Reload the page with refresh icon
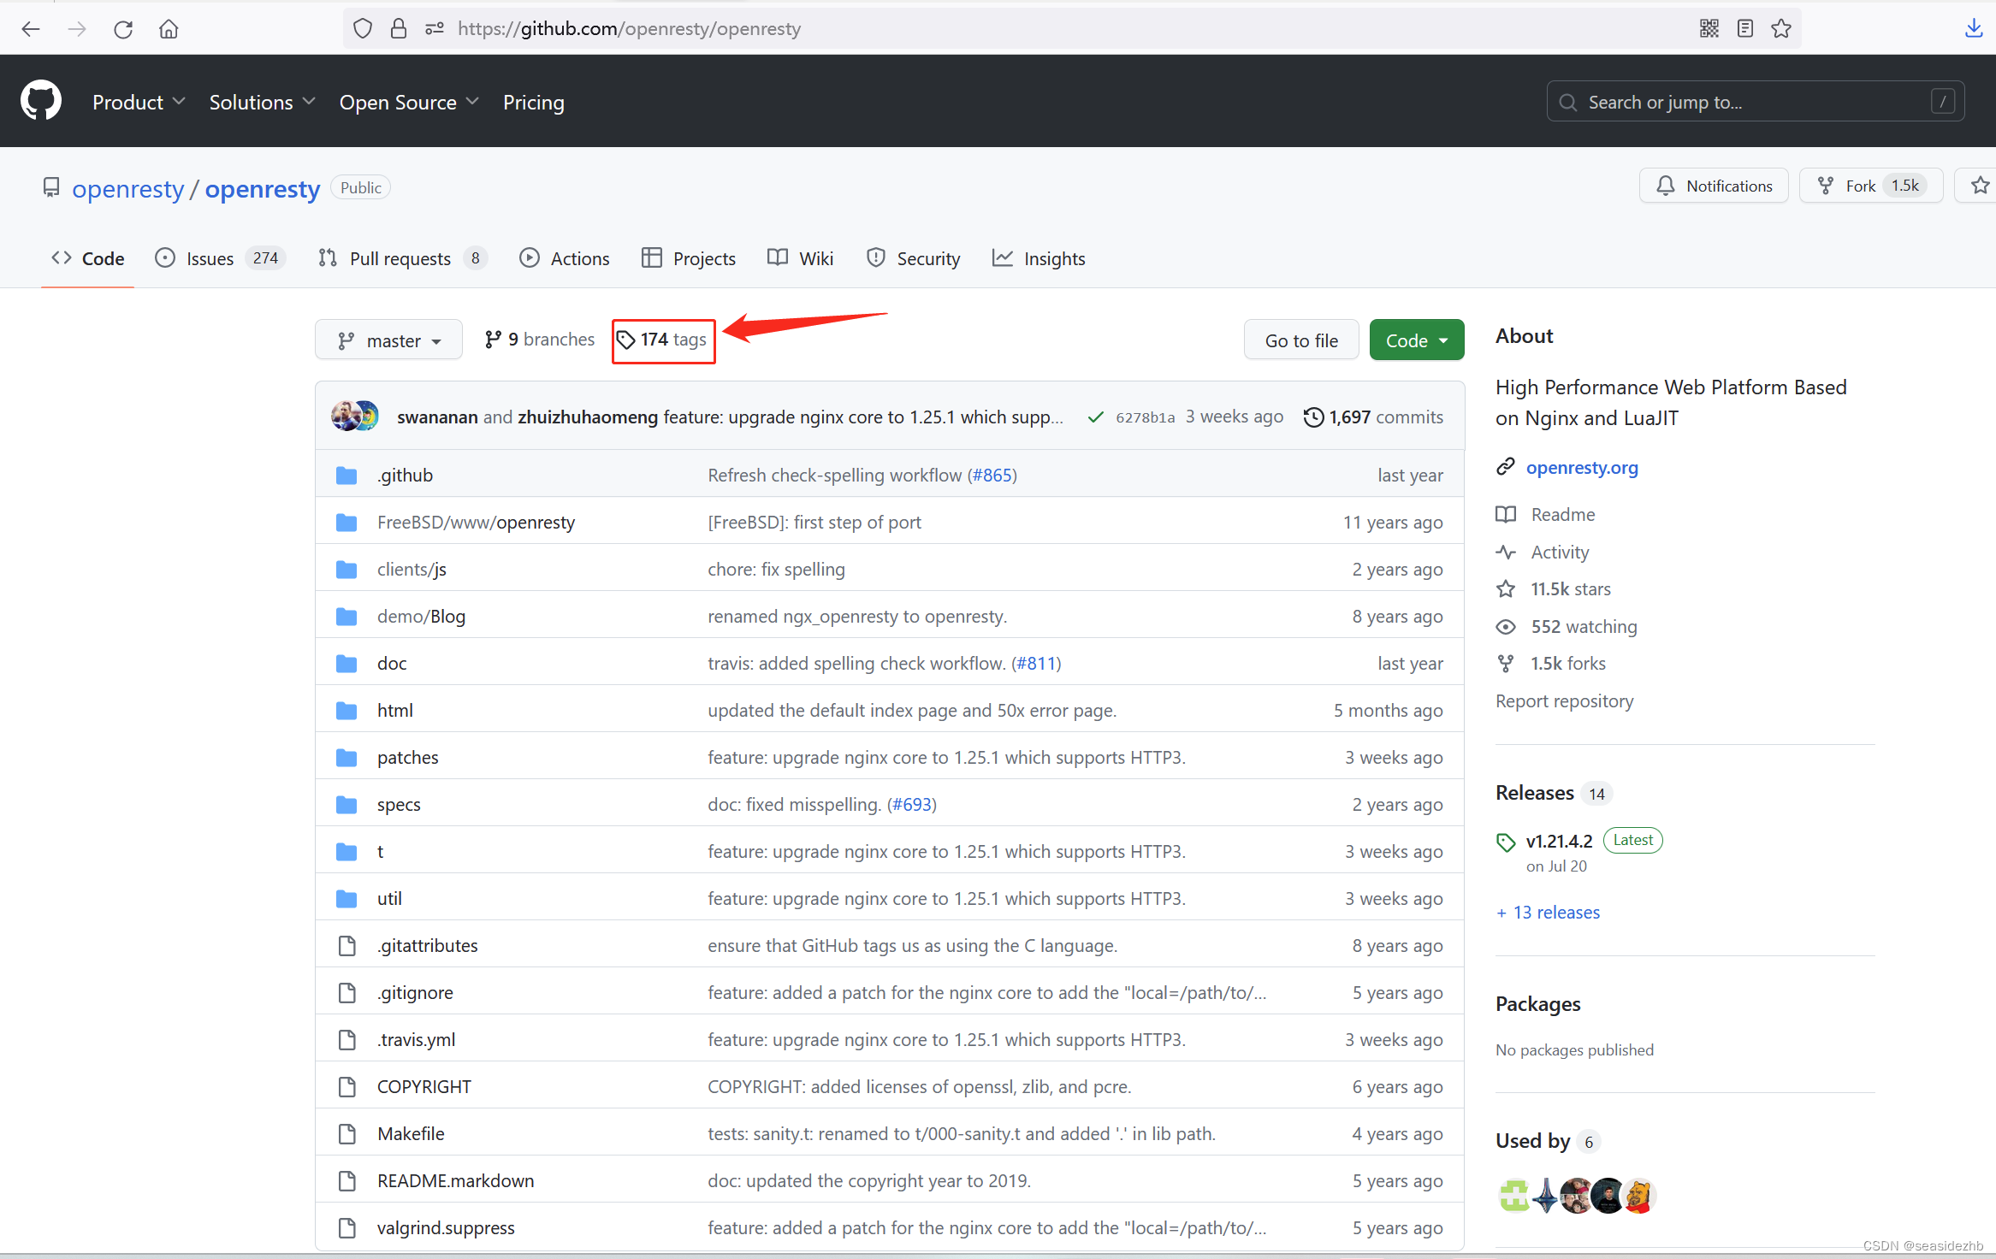Viewport: 1996px width, 1259px height. pos(123,29)
